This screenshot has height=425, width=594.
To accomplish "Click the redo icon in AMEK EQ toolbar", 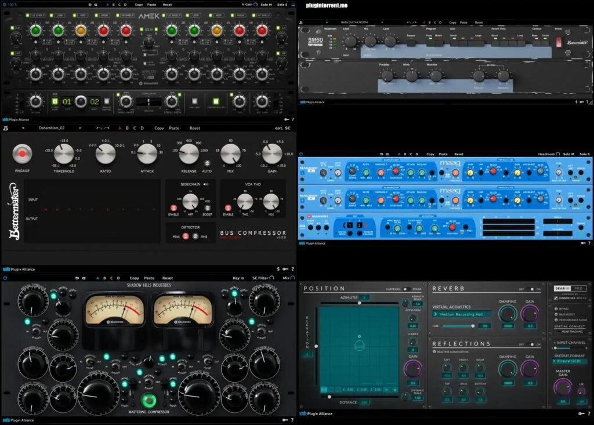I will click(x=96, y=5).
